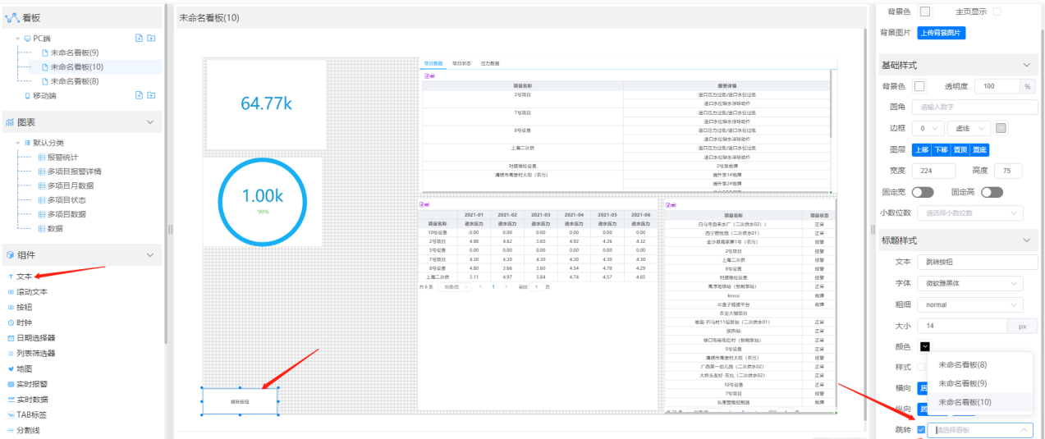Select the 时钟 clock component
The height and width of the screenshot is (439, 1045).
(24, 322)
